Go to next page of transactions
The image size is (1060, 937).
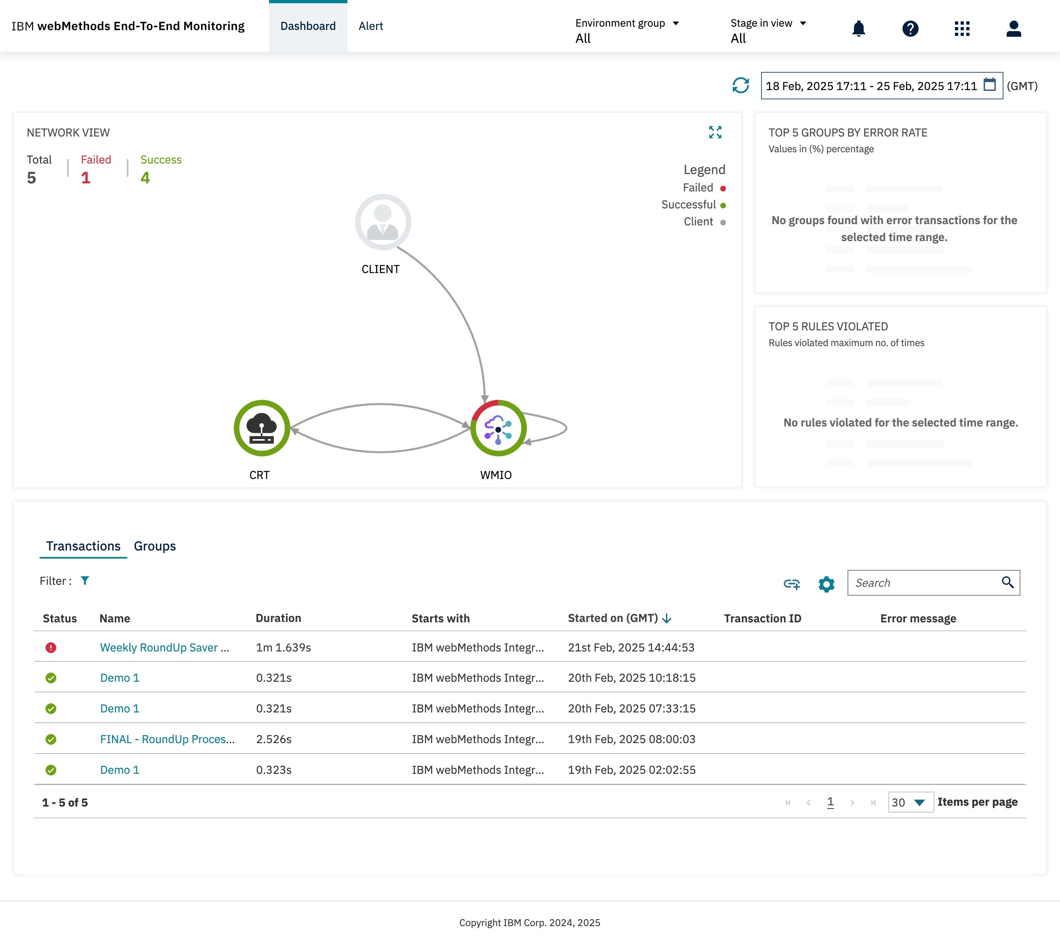point(852,802)
